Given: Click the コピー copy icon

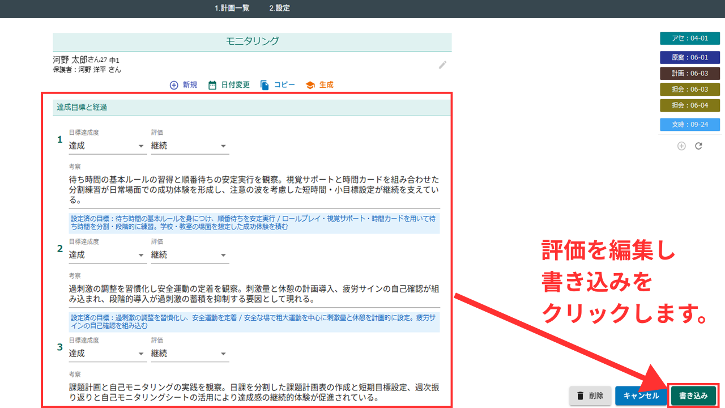Looking at the screenshot, I should click(x=265, y=85).
